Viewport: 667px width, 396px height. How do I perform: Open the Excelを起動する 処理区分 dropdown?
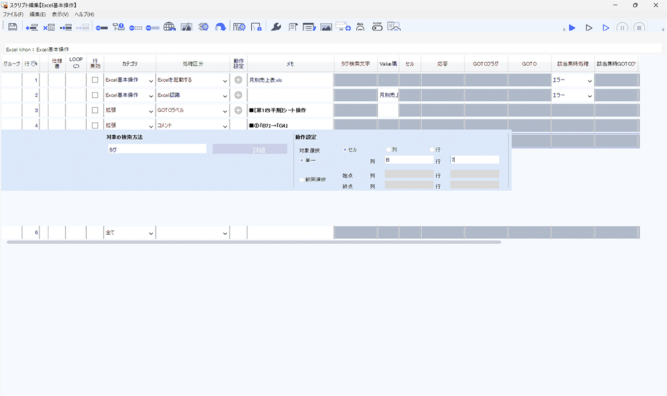(192, 80)
